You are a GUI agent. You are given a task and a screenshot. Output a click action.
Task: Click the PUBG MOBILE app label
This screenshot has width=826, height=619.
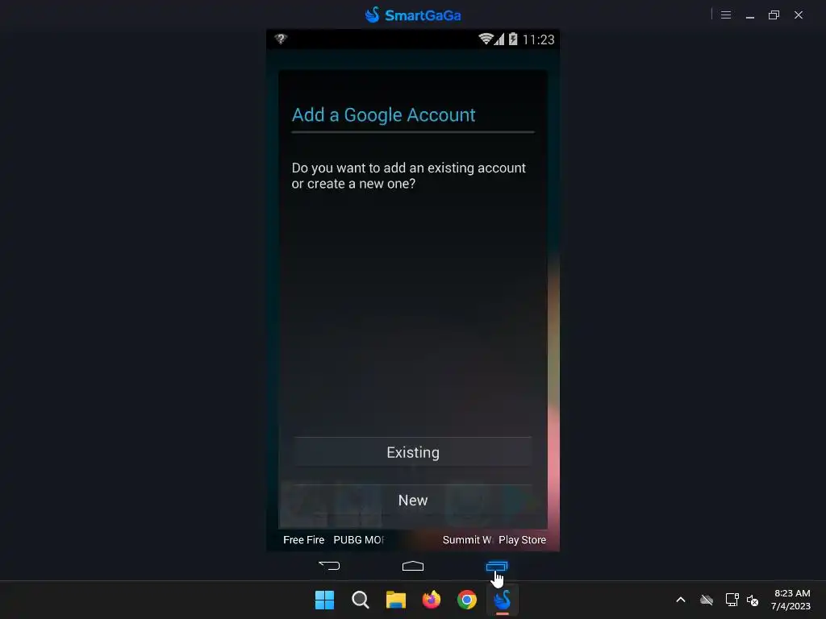click(x=359, y=539)
